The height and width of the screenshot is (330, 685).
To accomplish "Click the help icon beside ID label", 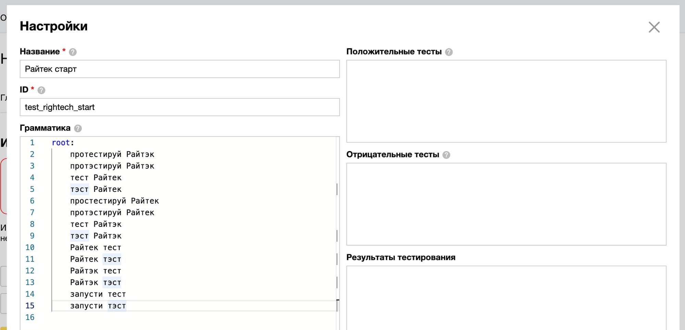I will (x=41, y=90).
